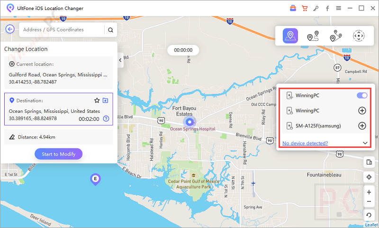The image size is (379, 228).
Task: Click the Distance ruler icon
Action: coord(12,137)
